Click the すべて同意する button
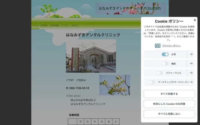 click(x=169, y=94)
